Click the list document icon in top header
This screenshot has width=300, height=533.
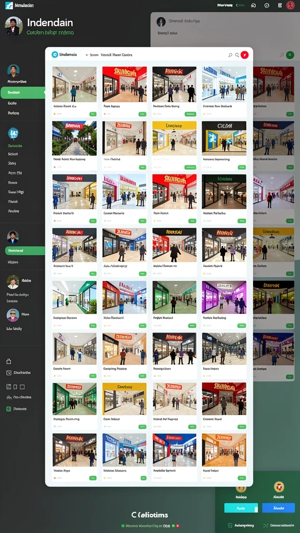coord(280,5)
